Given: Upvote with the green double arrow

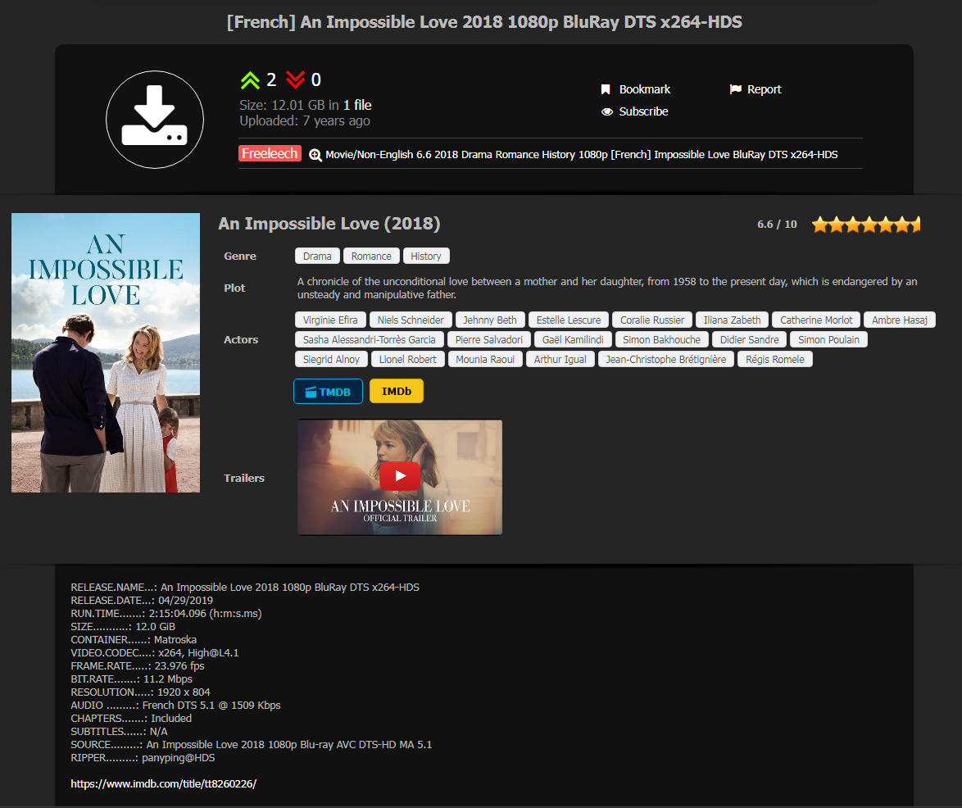Looking at the screenshot, I should pyautogui.click(x=250, y=79).
